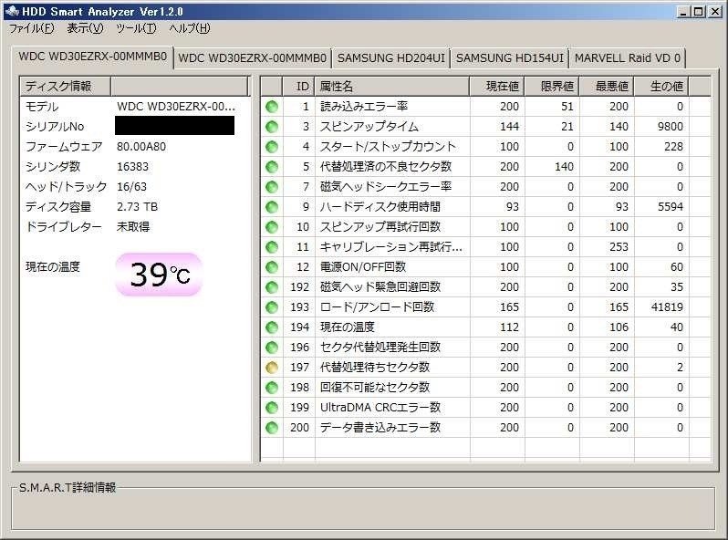The image size is (728, 540).
Task: Click status icon for スピンアップ再試行回数 row
Action: pos(272,226)
